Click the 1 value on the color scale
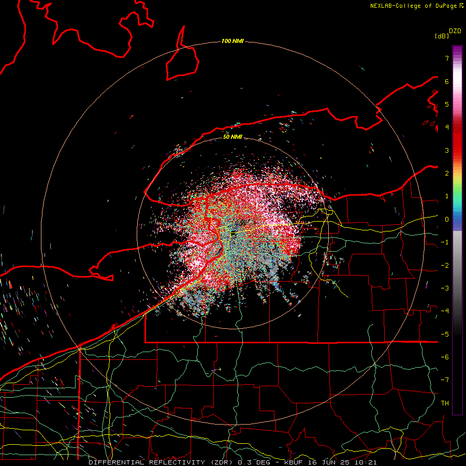 click(x=447, y=196)
